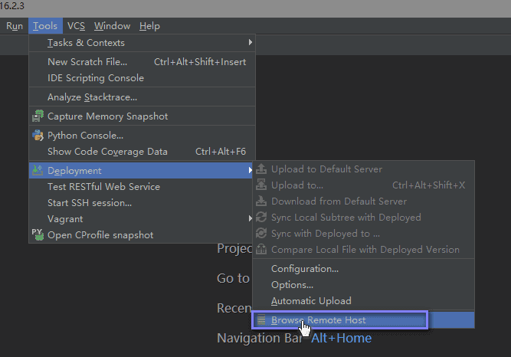
Task: Open the Run menu
Action: click(x=15, y=26)
